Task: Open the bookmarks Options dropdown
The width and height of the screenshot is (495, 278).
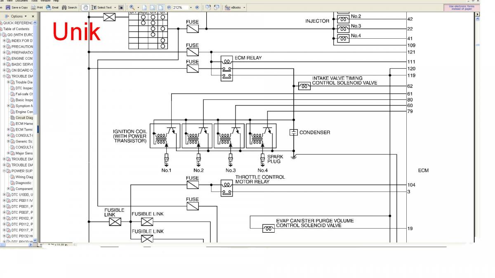Action: (x=18, y=16)
